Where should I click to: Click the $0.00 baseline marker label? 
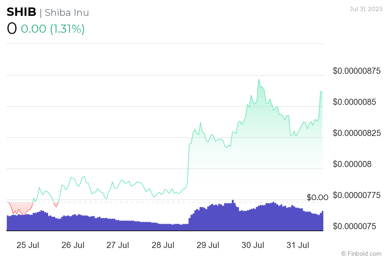pos(318,197)
